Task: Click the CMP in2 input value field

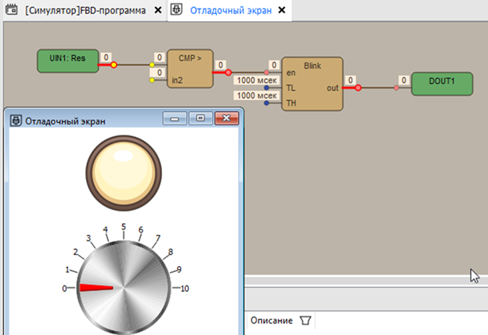Action: coord(159,73)
